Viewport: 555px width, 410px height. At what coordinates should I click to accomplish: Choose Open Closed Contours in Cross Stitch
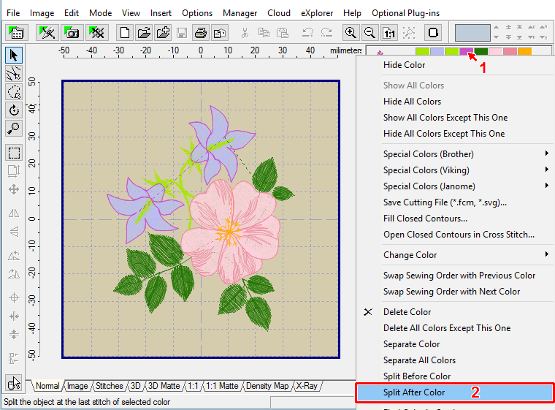pos(455,235)
